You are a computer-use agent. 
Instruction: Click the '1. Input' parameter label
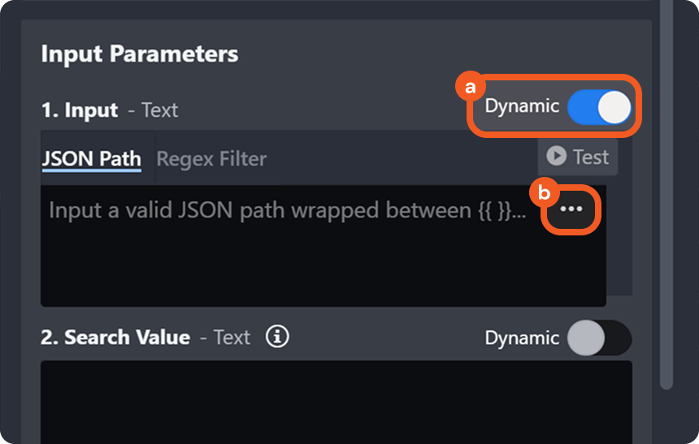click(x=79, y=110)
